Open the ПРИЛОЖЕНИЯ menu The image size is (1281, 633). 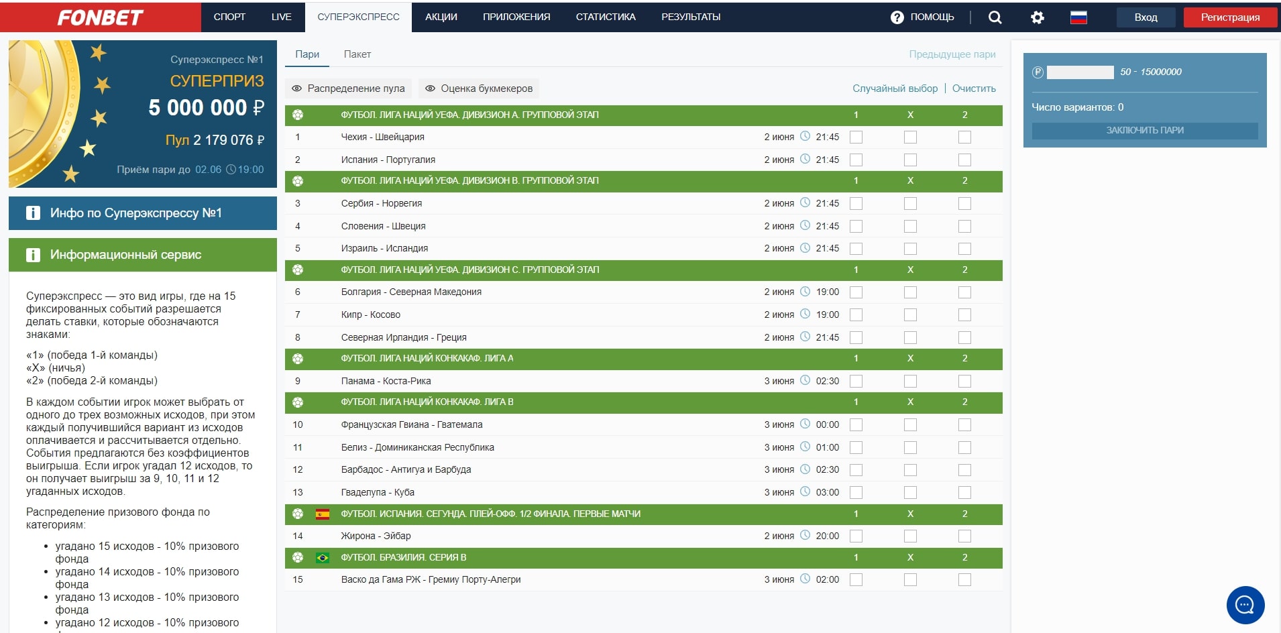tap(516, 17)
